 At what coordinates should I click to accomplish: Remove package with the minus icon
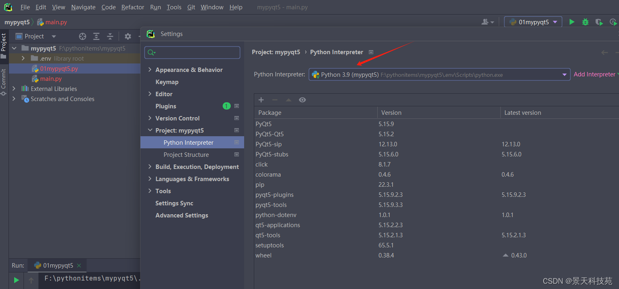[x=275, y=100]
